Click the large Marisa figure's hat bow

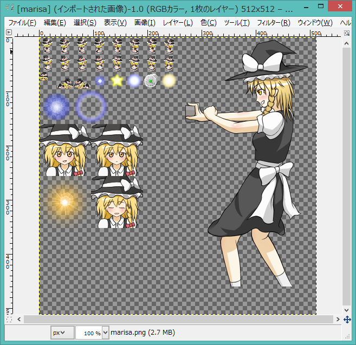(262, 63)
